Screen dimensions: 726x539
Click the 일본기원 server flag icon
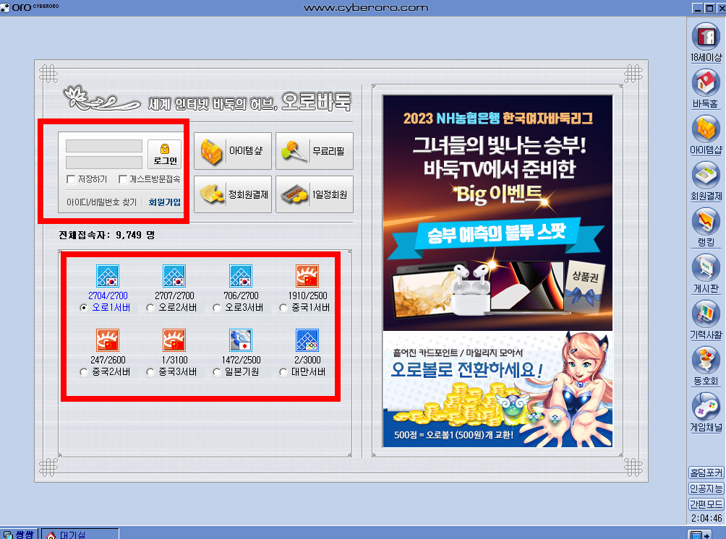point(241,340)
